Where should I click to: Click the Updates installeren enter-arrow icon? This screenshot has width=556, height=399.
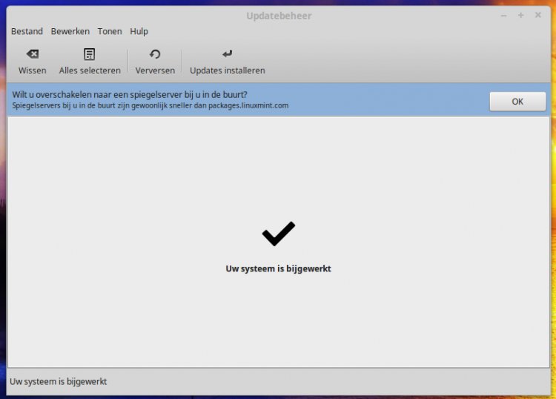[x=227, y=54]
